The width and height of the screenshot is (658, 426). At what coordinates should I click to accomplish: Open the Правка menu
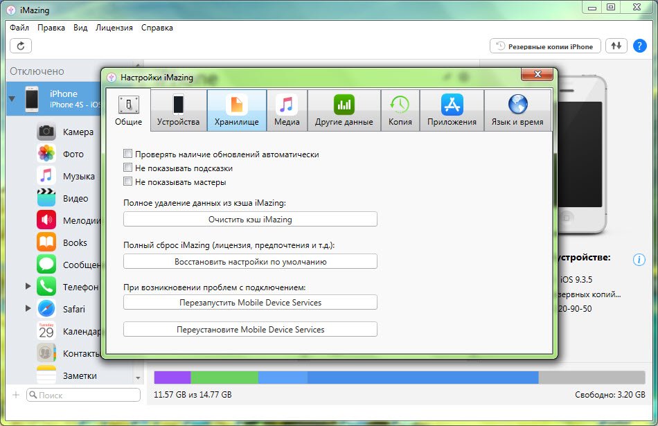[51, 28]
